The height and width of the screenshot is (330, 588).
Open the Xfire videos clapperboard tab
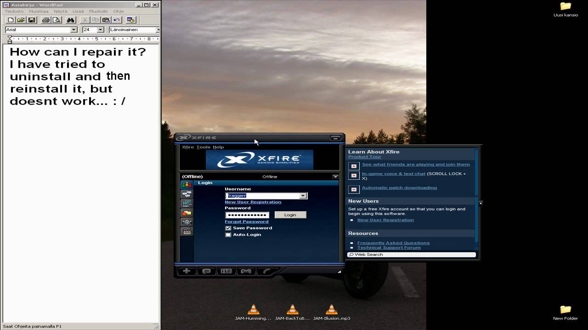point(187,231)
